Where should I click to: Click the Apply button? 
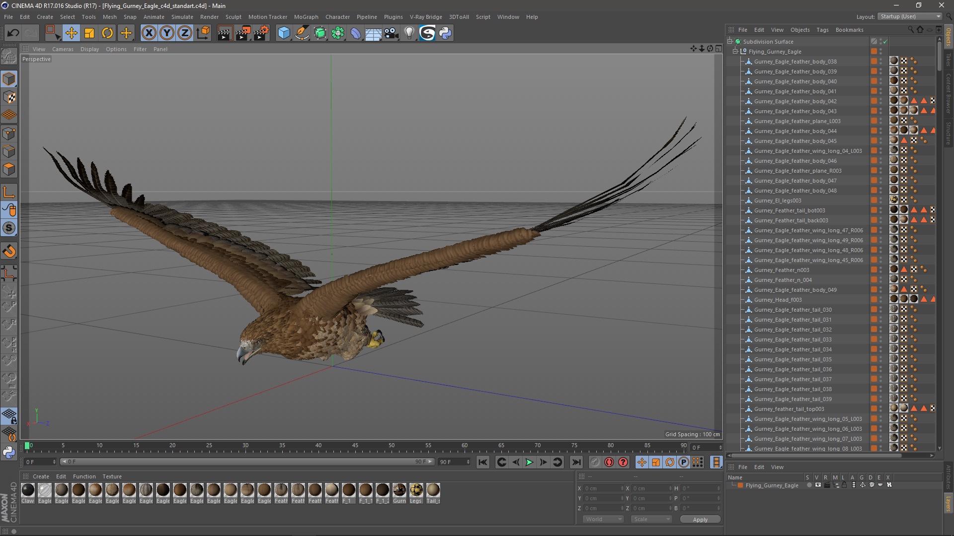[x=700, y=520]
